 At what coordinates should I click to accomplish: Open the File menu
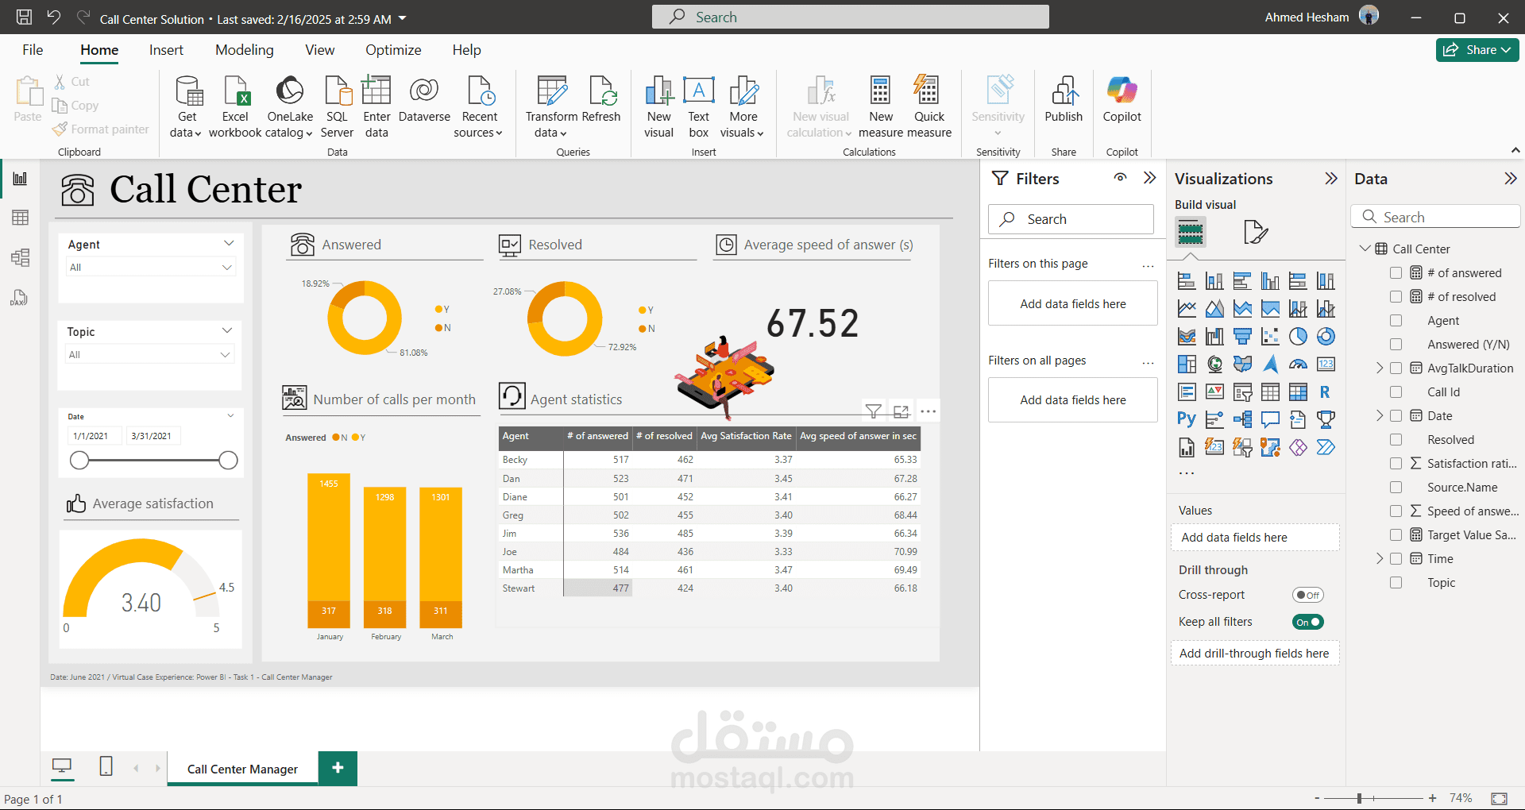click(33, 50)
